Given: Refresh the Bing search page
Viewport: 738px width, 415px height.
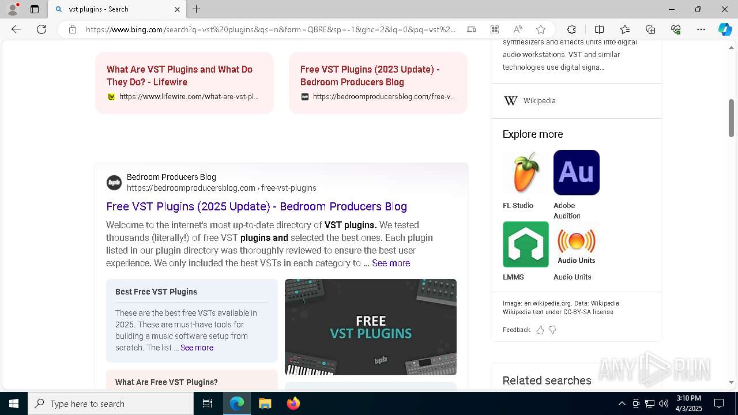Looking at the screenshot, I should (42, 29).
